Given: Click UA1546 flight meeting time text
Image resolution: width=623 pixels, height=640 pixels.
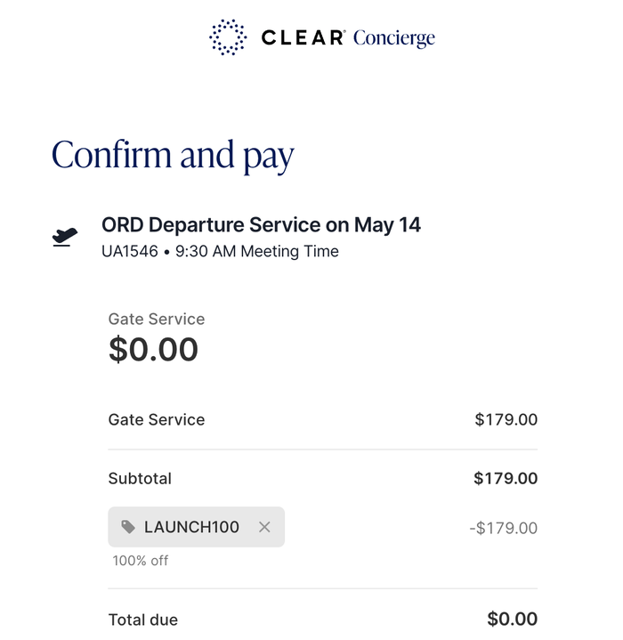Looking at the screenshot, I should (x=220, y=251).
